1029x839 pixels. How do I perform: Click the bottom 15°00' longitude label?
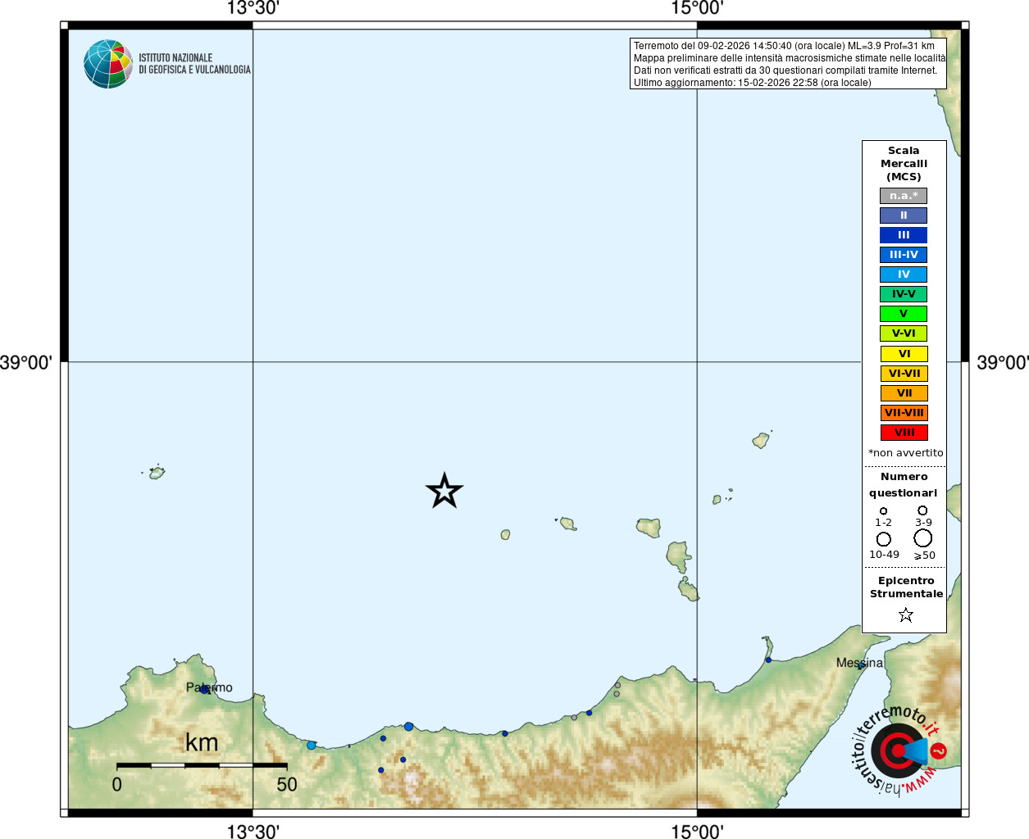click(x=697, y=832)
